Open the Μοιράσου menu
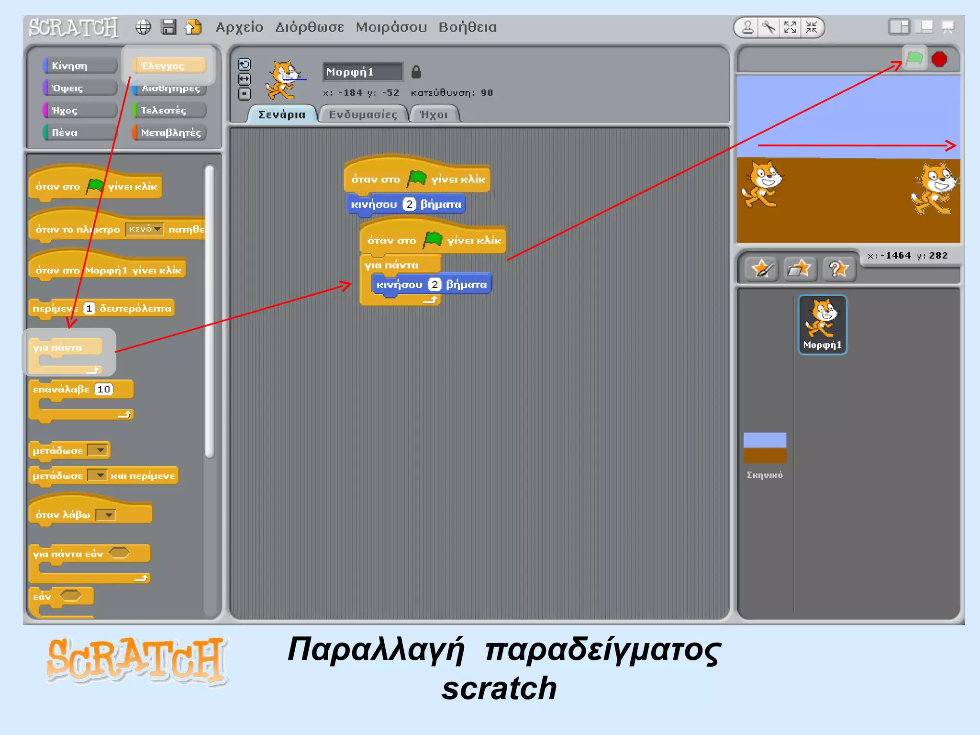Image resolution: width=980 pixels, height=735 pixels. point(391,27)
